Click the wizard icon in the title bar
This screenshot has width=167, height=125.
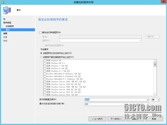tap(3, 2)
